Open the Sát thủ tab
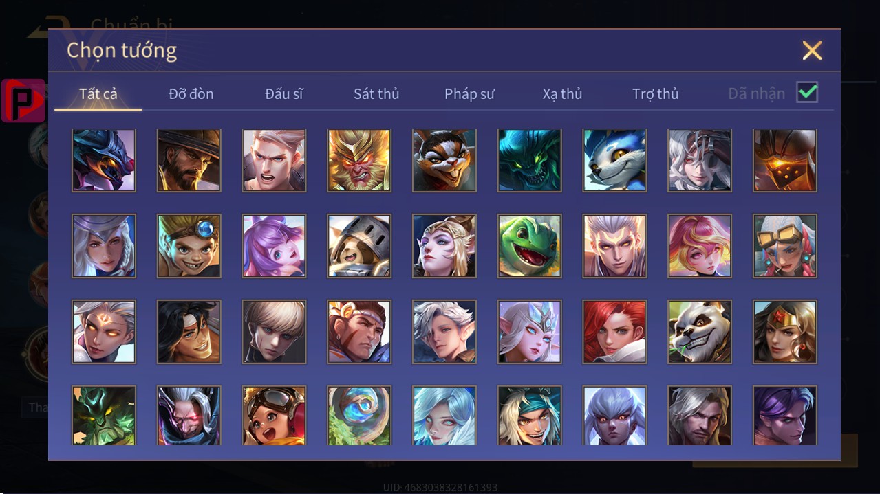Screen dimensions: 880x494 point(376,94)
